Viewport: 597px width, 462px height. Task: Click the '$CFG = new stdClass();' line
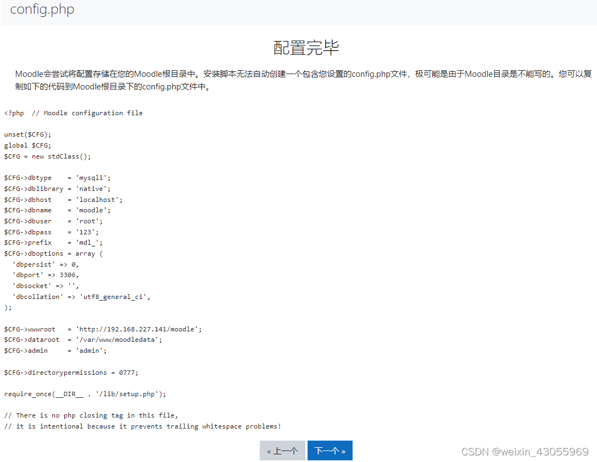coord(48,156)
